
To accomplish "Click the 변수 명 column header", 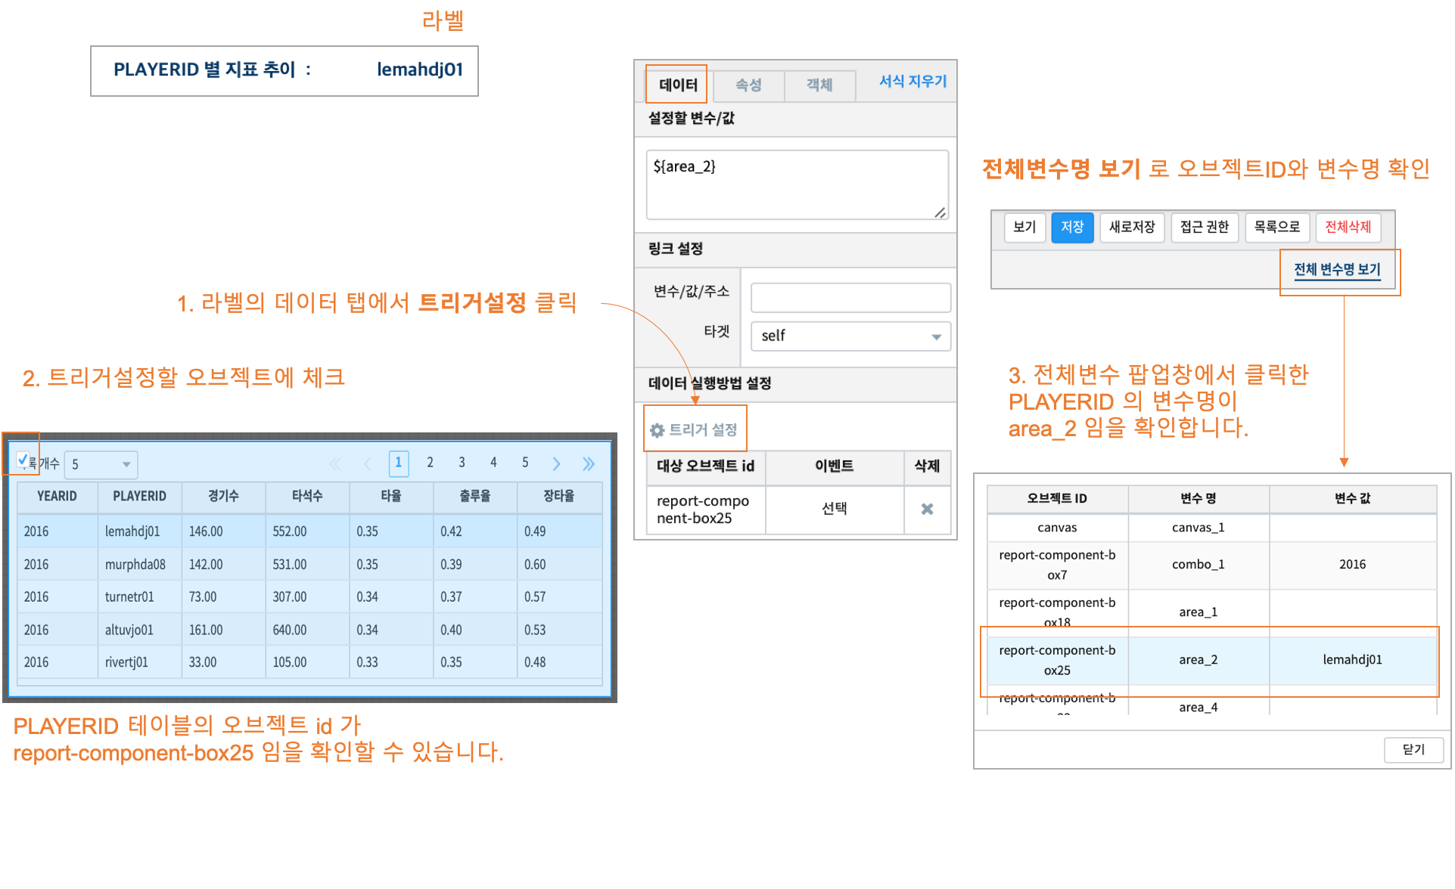I will click(1199, 499).
